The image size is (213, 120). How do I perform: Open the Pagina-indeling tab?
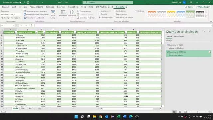tap(36, 7)
